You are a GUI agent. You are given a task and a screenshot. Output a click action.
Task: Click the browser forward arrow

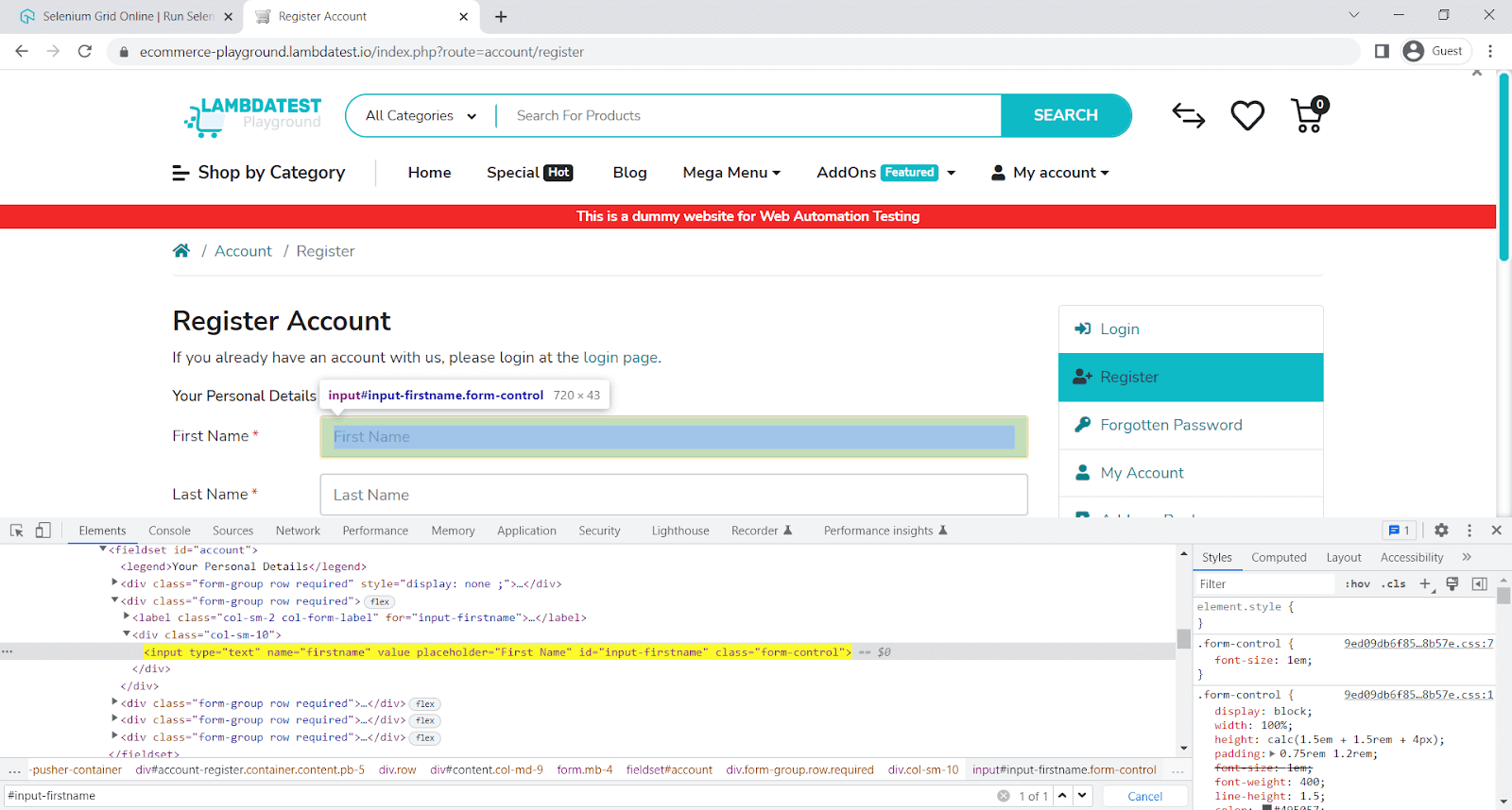pos(53,51)
